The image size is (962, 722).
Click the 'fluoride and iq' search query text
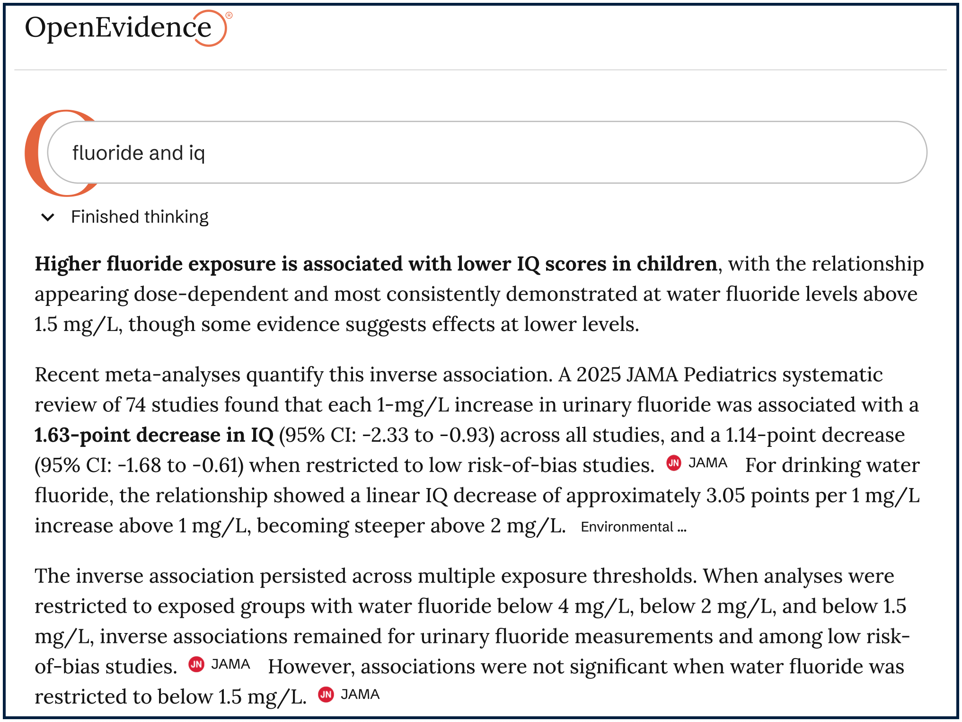point(138,153)
